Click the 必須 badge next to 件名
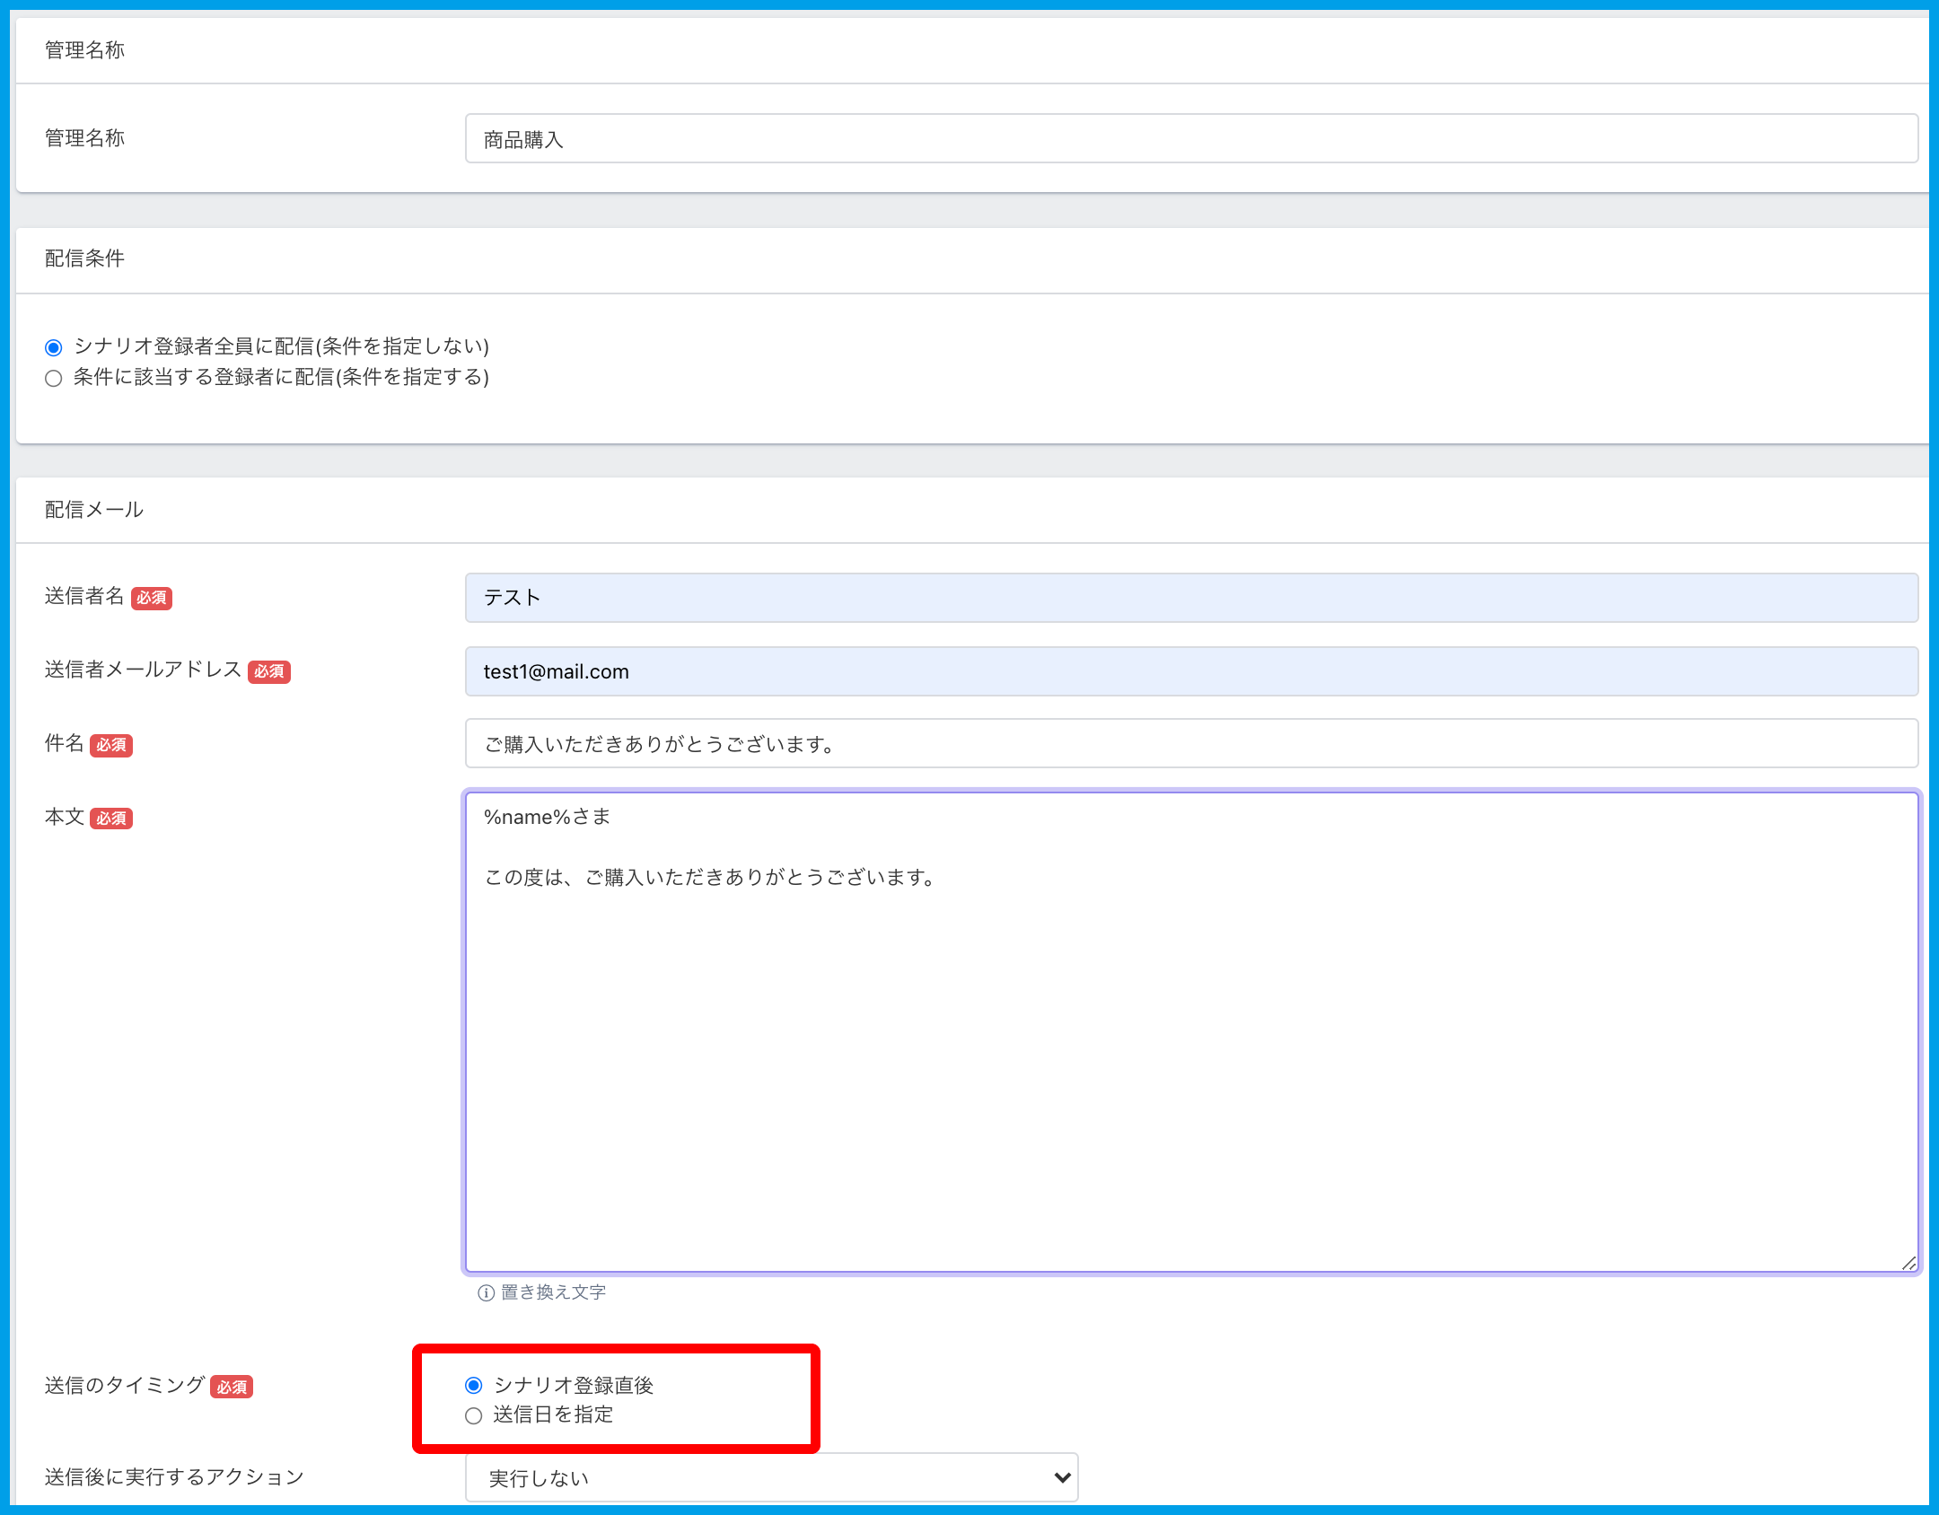 tap(111, 745)
